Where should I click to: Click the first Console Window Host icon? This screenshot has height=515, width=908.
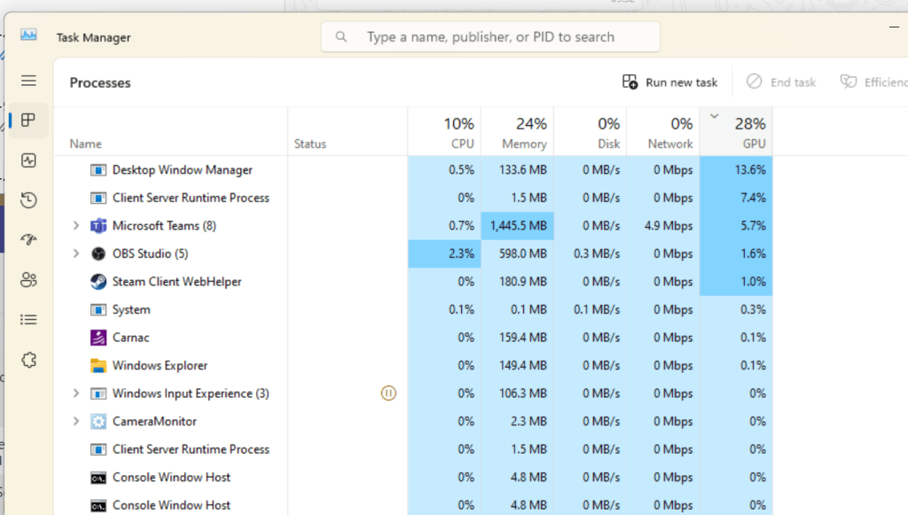point(98,478)
